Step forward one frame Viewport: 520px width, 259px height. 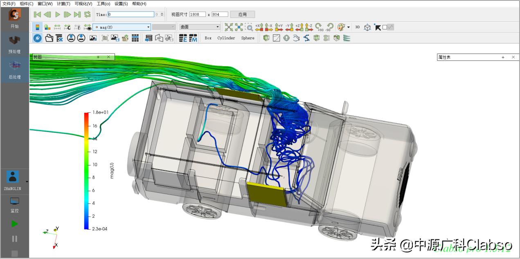click(x=68, y=14)
